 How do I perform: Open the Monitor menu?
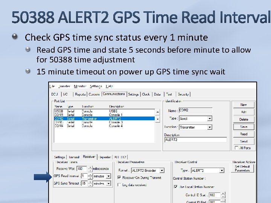point(80,86)
